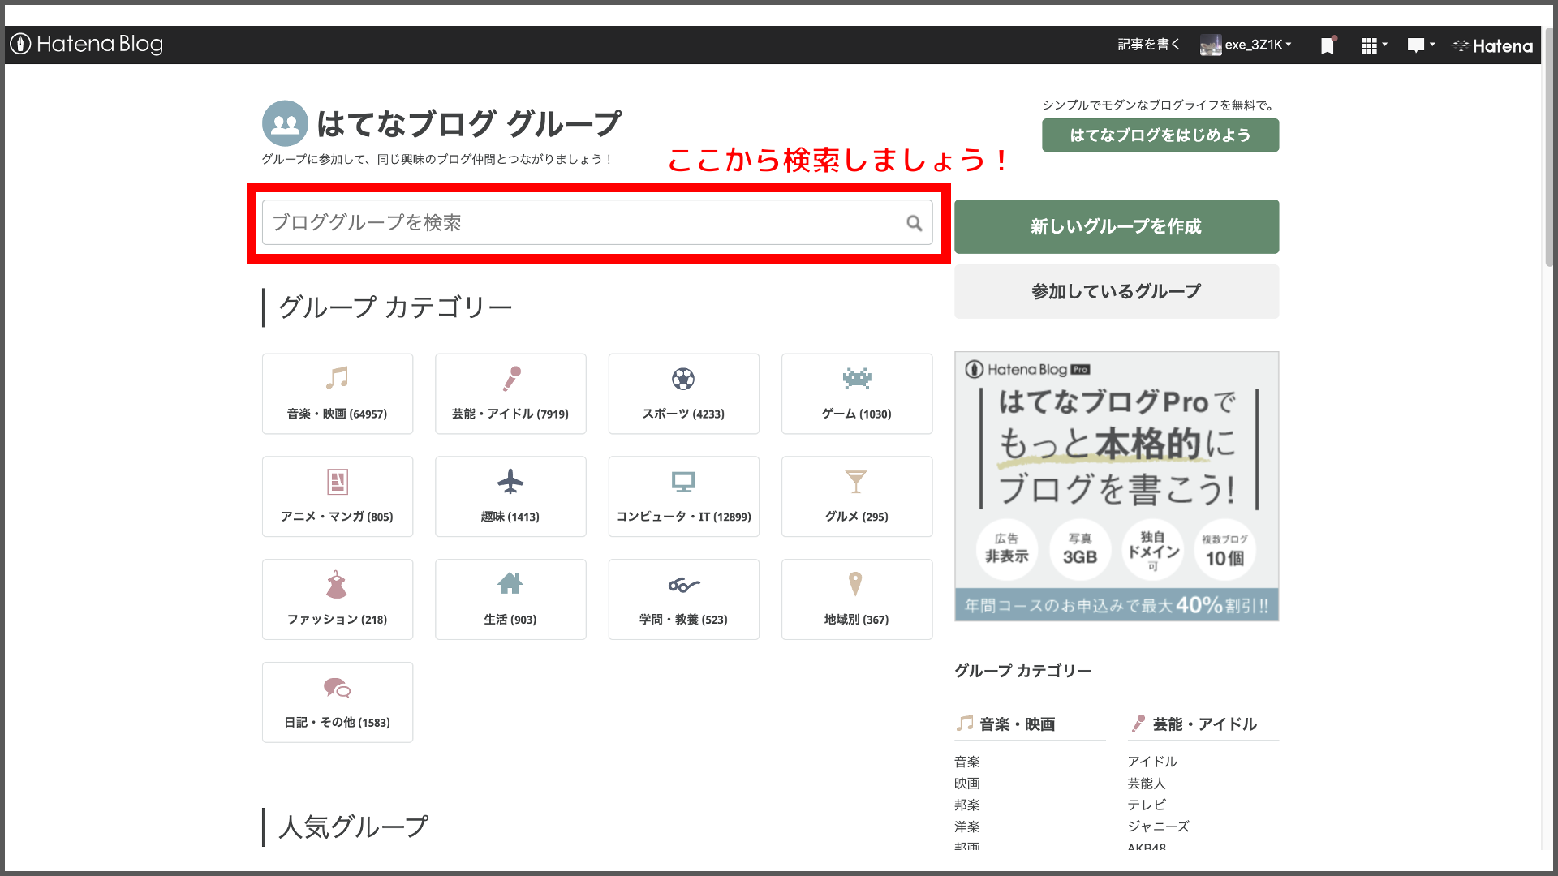Select the ファッション dress icon card

pos(338,599)
